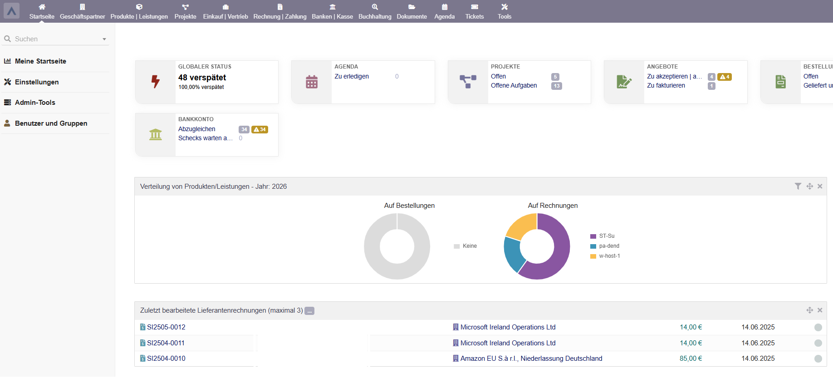Go to Meine Startseite in sidebar
This screenshot has width=833, height=383.
click(x=40, y=61)
